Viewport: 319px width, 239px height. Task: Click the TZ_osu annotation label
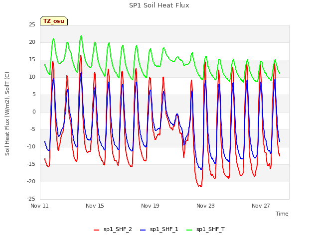pyautogui.click(x=54, y=21)
